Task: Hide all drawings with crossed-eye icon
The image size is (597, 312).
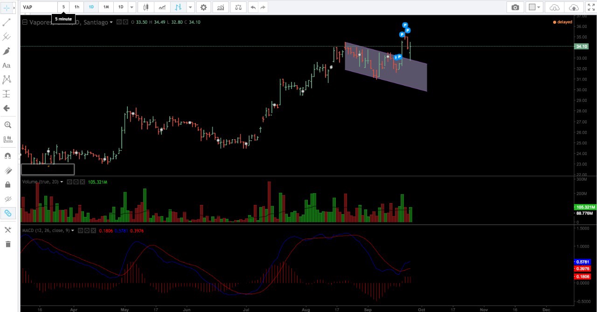Action: (7, 199)
